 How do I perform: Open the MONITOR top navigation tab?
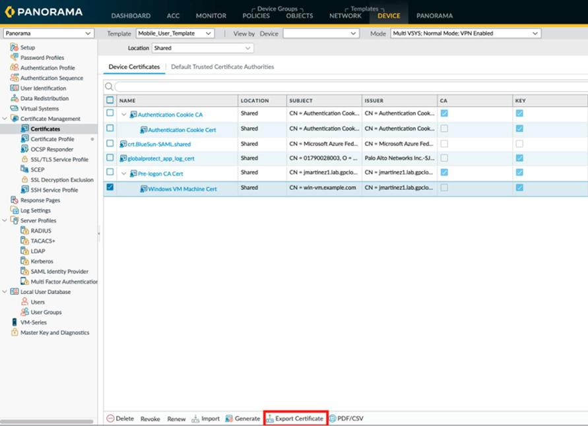tap(211, 16)
